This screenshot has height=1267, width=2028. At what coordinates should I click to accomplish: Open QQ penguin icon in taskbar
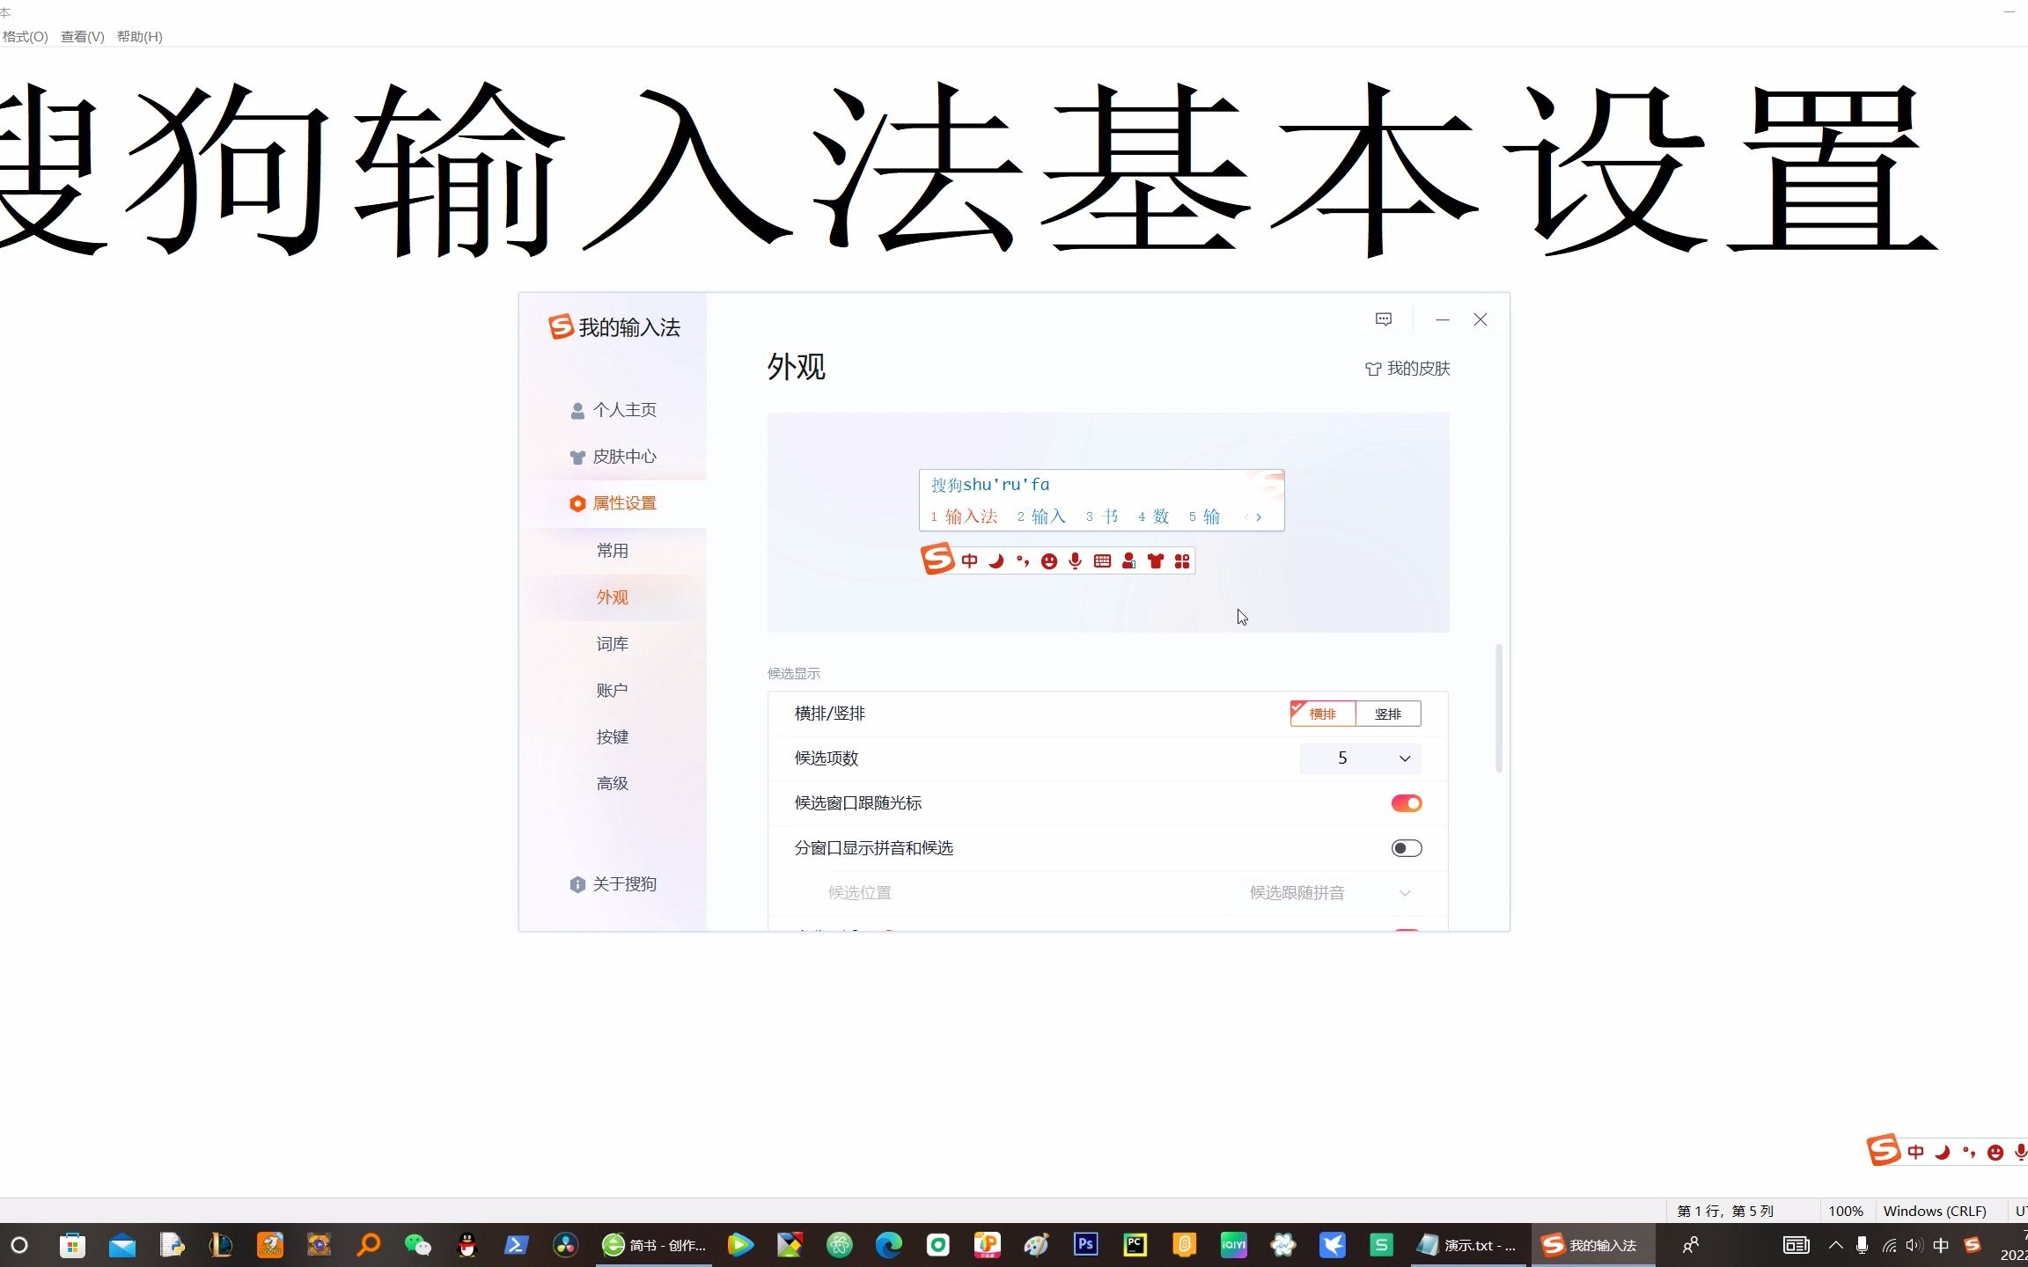[467, 1245]
